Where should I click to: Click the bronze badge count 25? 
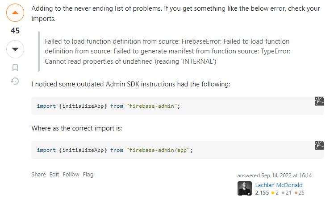tap(300, 193)
